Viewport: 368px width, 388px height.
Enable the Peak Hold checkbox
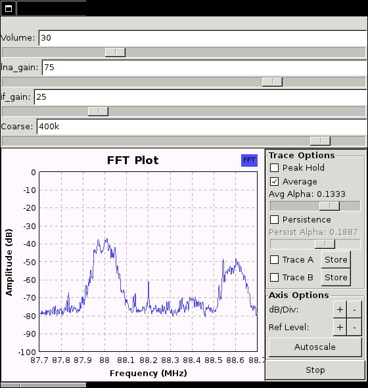274,167
